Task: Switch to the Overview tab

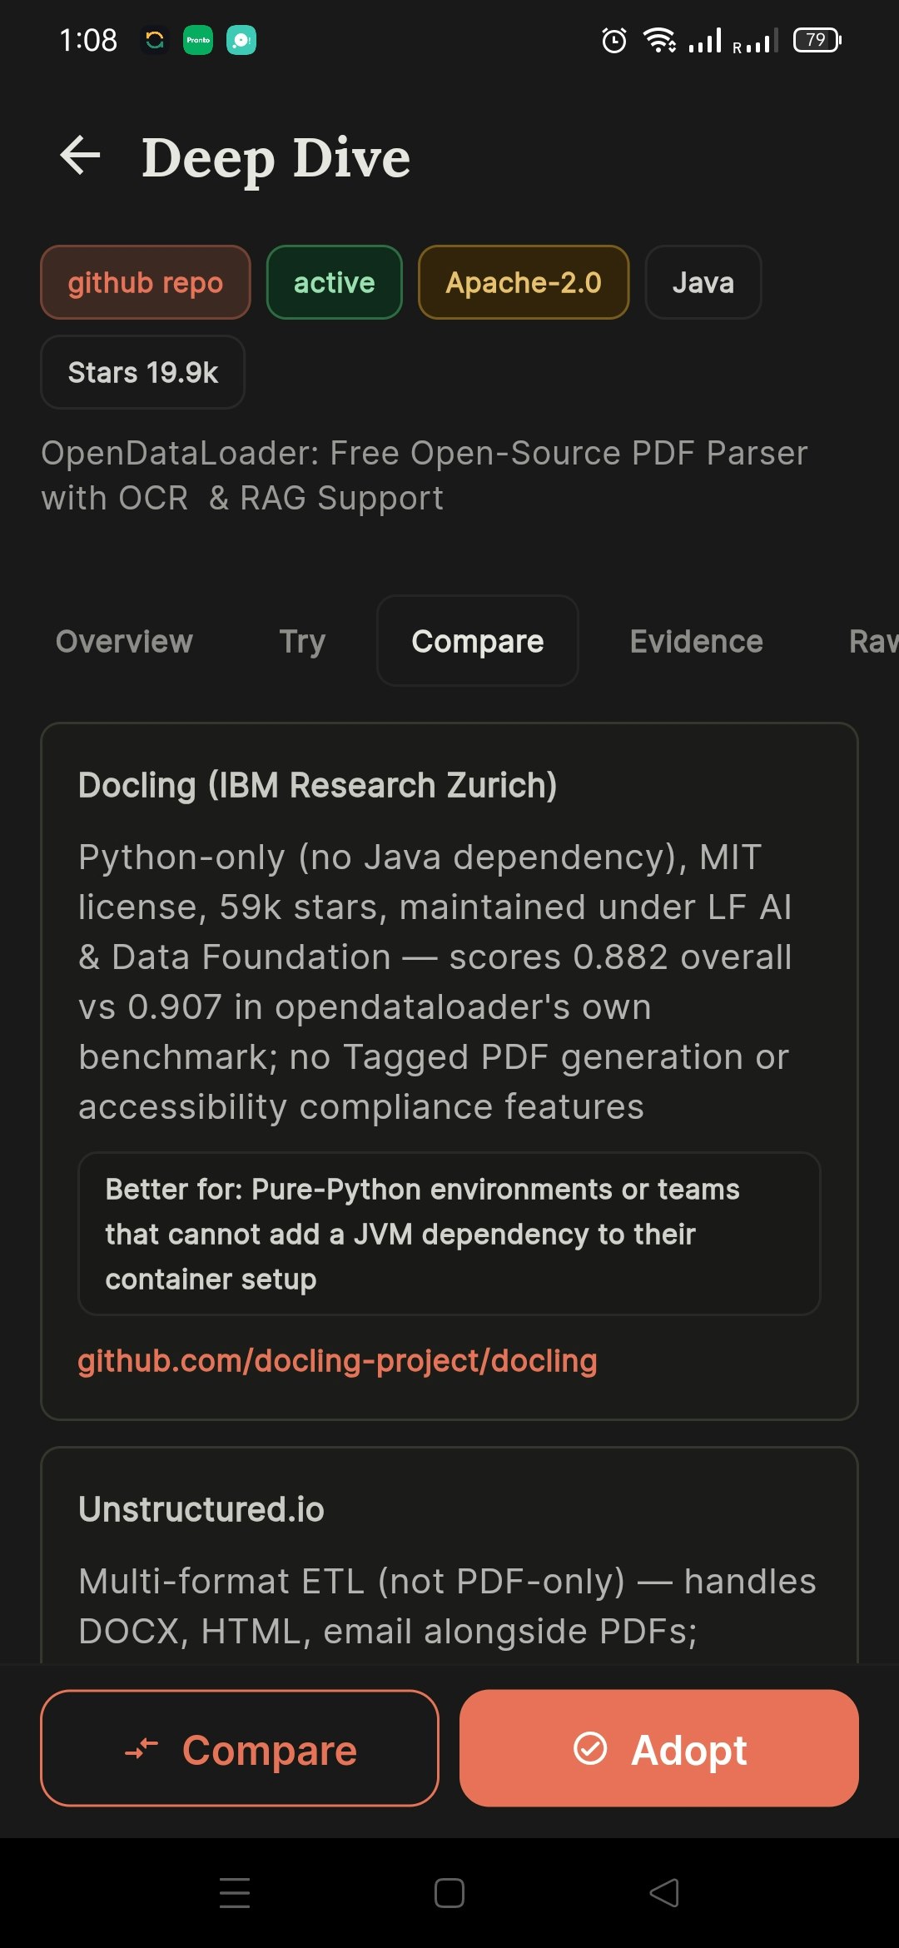Action: coord(124,641)
